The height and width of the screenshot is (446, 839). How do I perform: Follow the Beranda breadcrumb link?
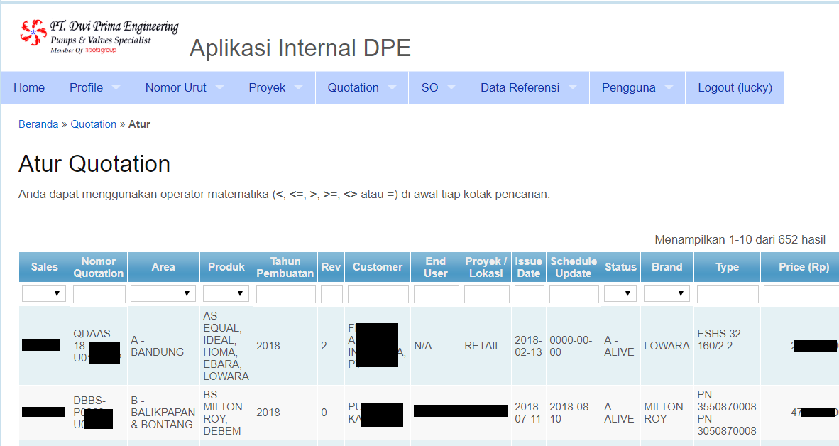38,124
